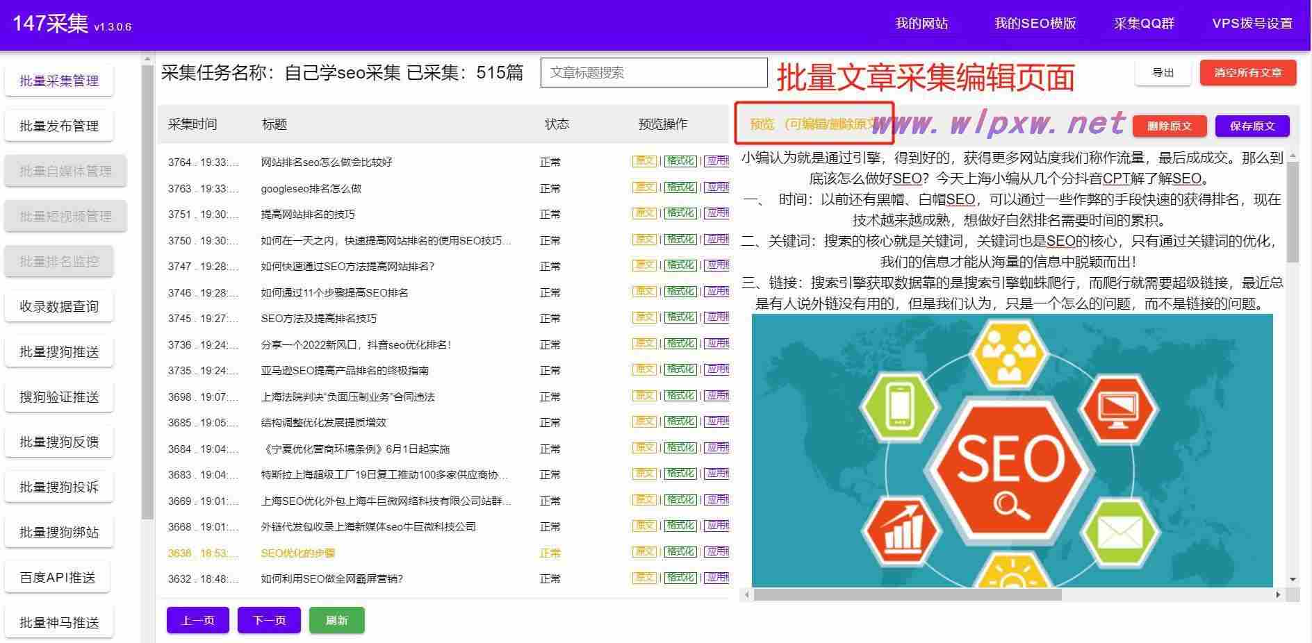
Task: Click the SEO hexagon preview image
Action: coord(1012,451)
